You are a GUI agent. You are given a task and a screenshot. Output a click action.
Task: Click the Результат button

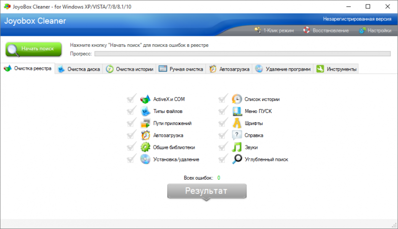[x=206, y=191]
